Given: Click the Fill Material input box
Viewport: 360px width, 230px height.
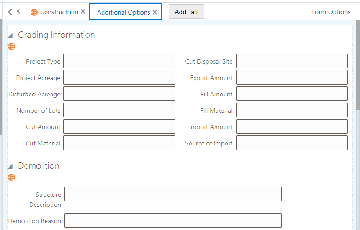Looking at the screenshot, I should tap(292, 110).
